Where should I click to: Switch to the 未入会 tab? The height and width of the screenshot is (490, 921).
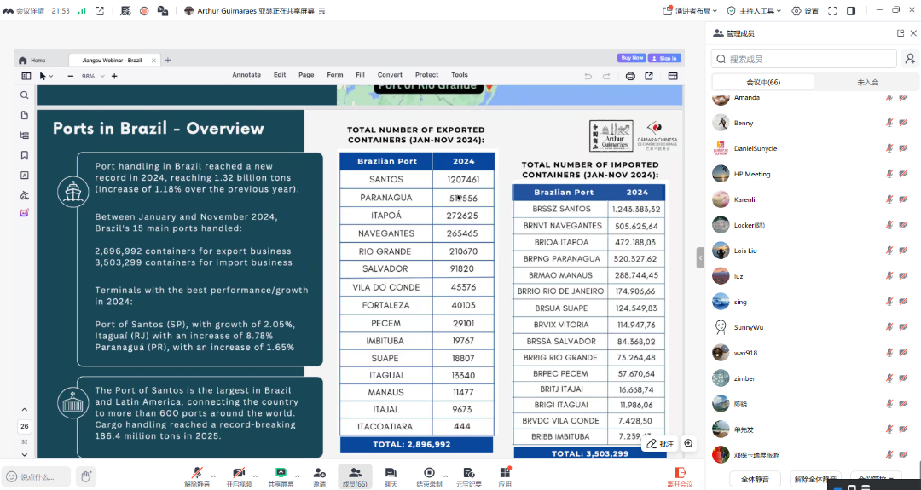tap(867, 82)
